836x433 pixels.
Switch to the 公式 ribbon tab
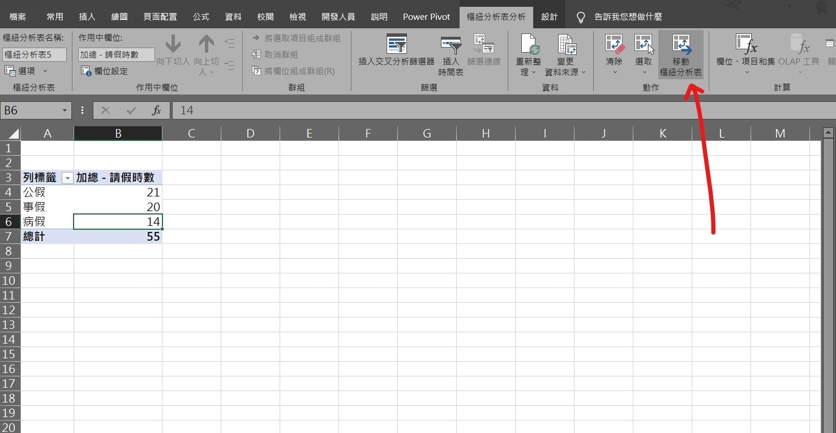(x=201, y=16)
